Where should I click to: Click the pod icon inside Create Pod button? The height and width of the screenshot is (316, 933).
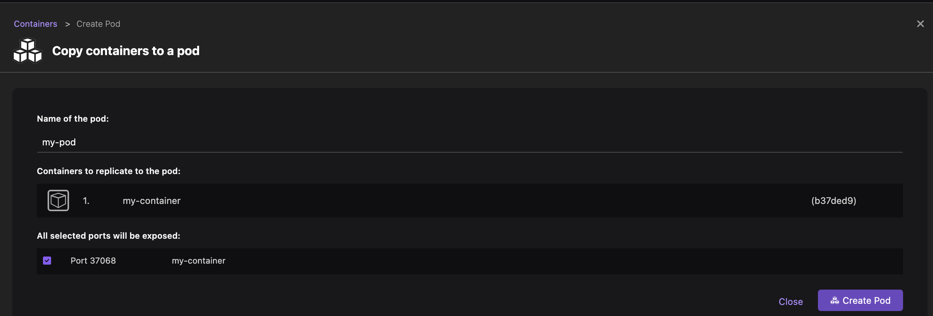click(x=834, y=301)
